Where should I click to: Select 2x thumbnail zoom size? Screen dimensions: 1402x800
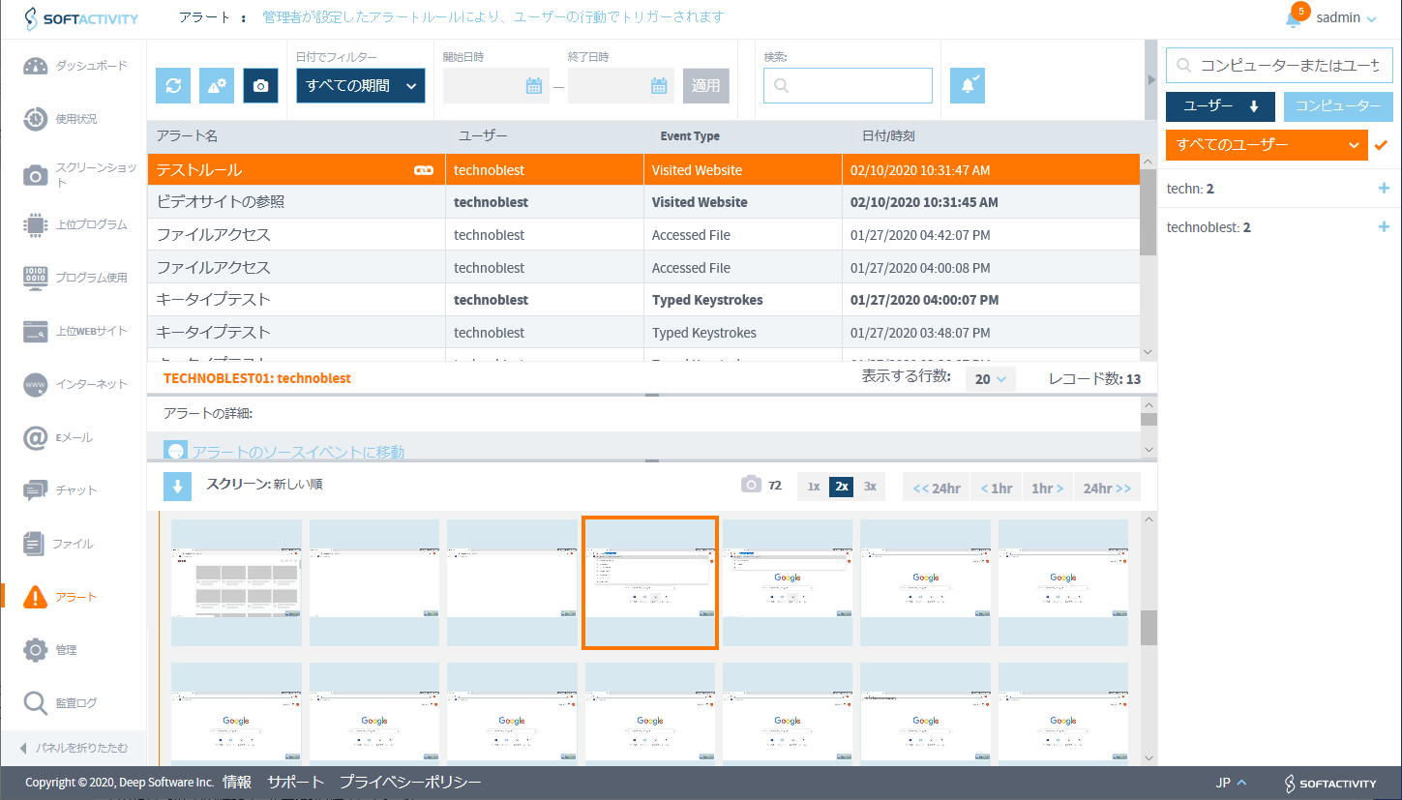tap(841, 487)
